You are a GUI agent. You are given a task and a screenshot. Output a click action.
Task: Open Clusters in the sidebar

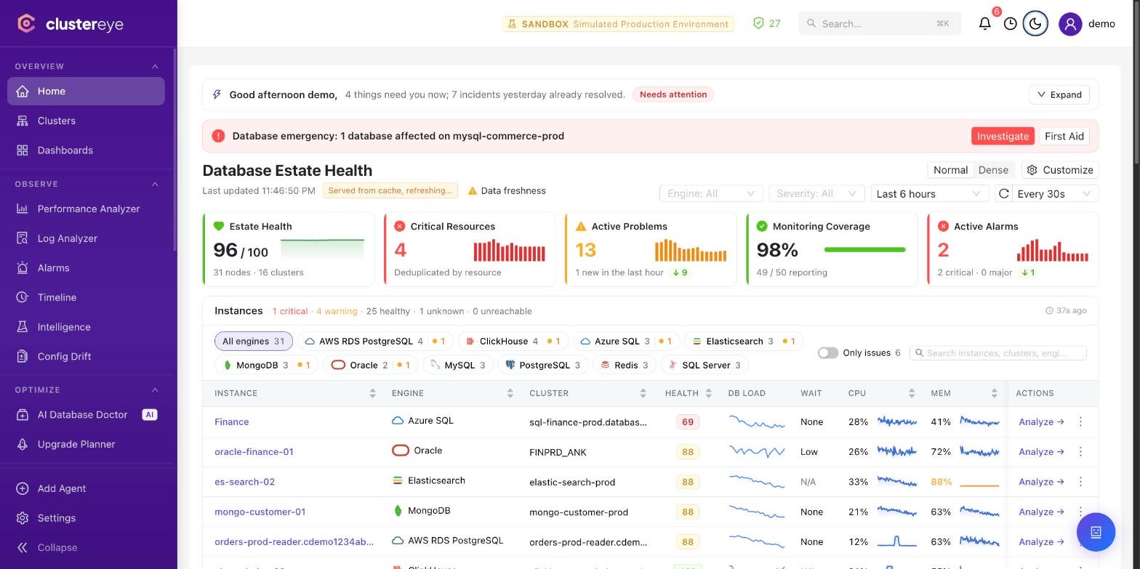pos(86,121)
